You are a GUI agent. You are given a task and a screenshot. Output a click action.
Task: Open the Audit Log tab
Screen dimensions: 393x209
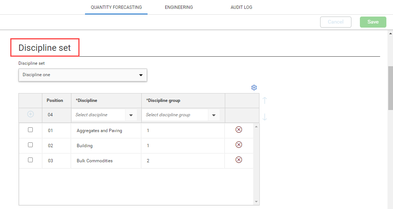(x=241, y=7)
